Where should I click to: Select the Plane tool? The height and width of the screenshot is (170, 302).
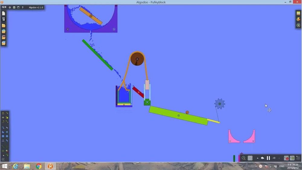pos(3,140)
